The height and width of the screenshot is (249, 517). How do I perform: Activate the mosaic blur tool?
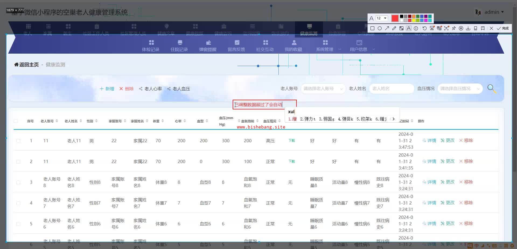click(x=401, y=28)
